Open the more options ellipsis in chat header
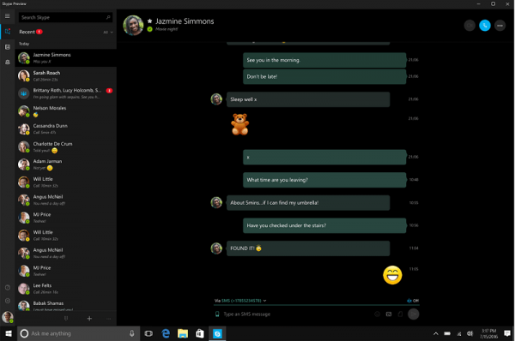The width and height of the screenshot is (515, 341). 500,26
